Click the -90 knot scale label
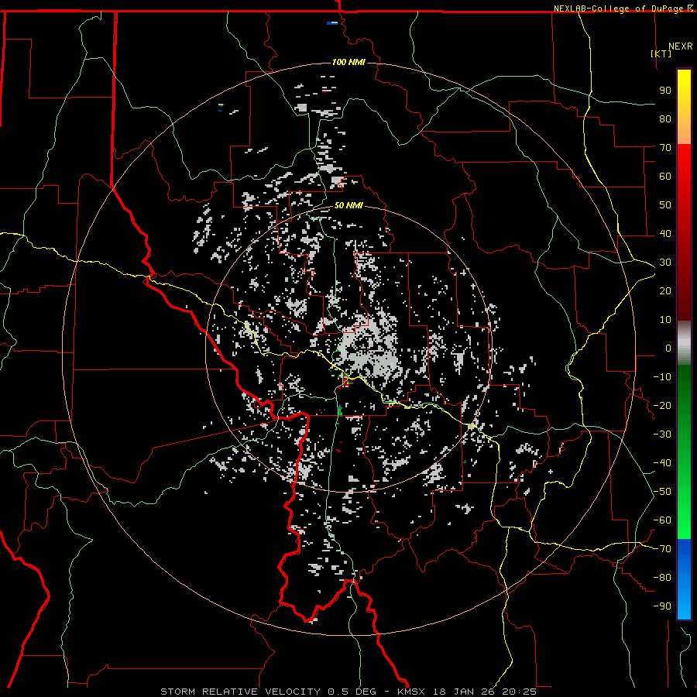697x697 pixels. pos(662,606)
